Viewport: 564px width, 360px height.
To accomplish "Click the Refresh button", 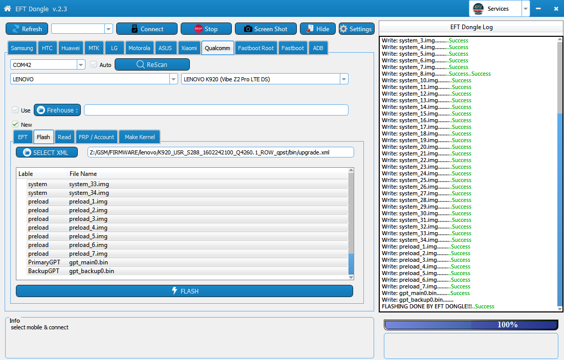I will pyautogui.click(x=27, y=29).
